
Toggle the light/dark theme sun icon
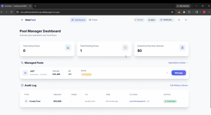point(179,20)
